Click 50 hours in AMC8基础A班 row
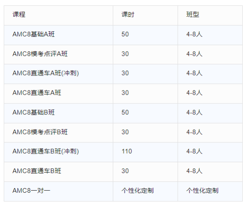249x209 pixels. click(125, 34)
